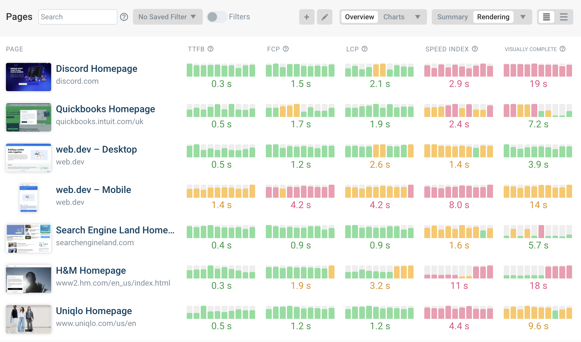This screenshot has width=581, height=342.
Task: Click Quickbooks' FCP bar chart
Action: (x=300, y=110)
